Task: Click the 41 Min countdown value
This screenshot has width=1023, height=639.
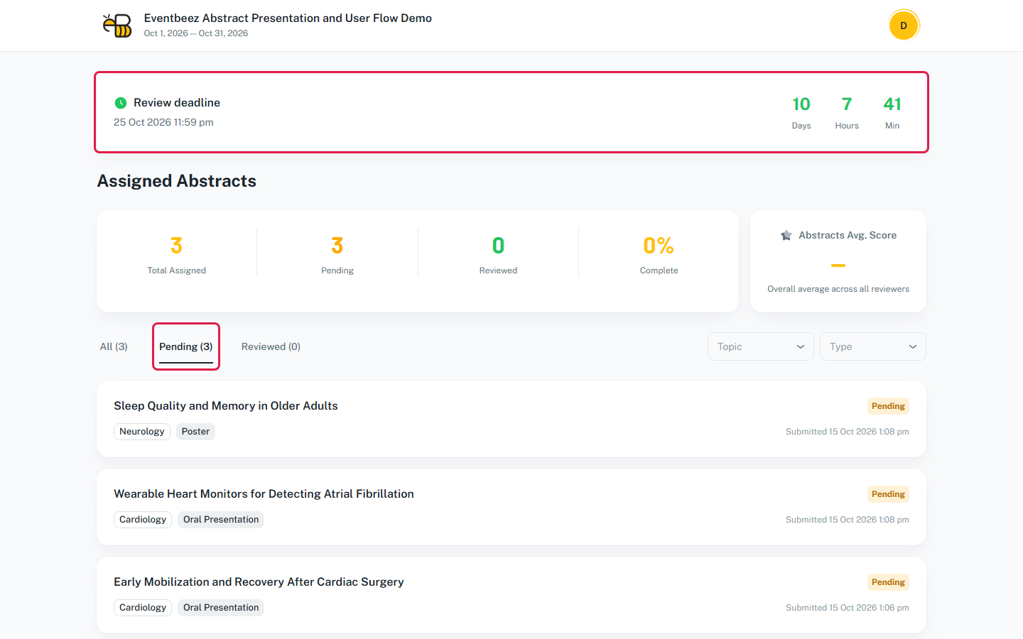Action: [x=892, y=104]
